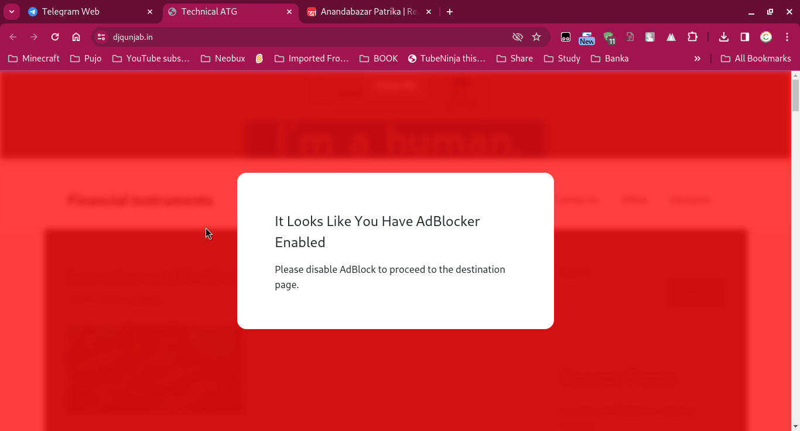Image resolution: width=800 pixels, height=431 pixels.
Task: Open the tab search dropdown
Action: (x=12, y=12)
